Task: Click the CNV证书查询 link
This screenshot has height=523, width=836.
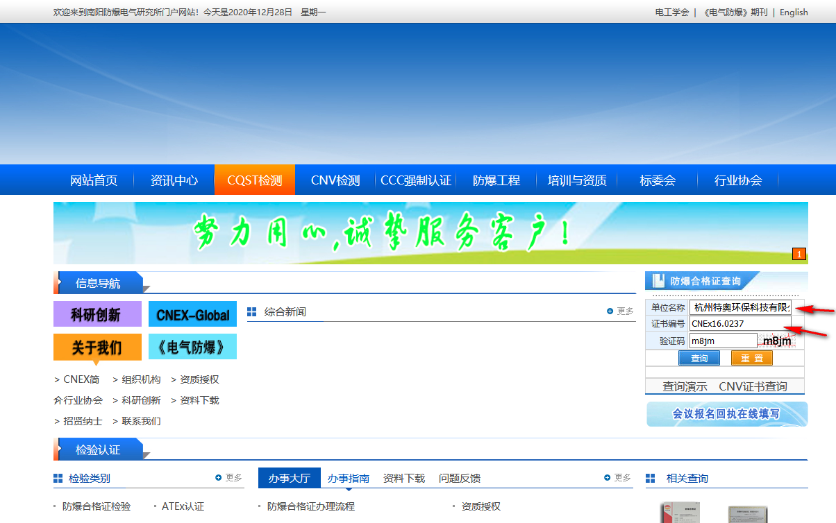Action: (753, 387)
